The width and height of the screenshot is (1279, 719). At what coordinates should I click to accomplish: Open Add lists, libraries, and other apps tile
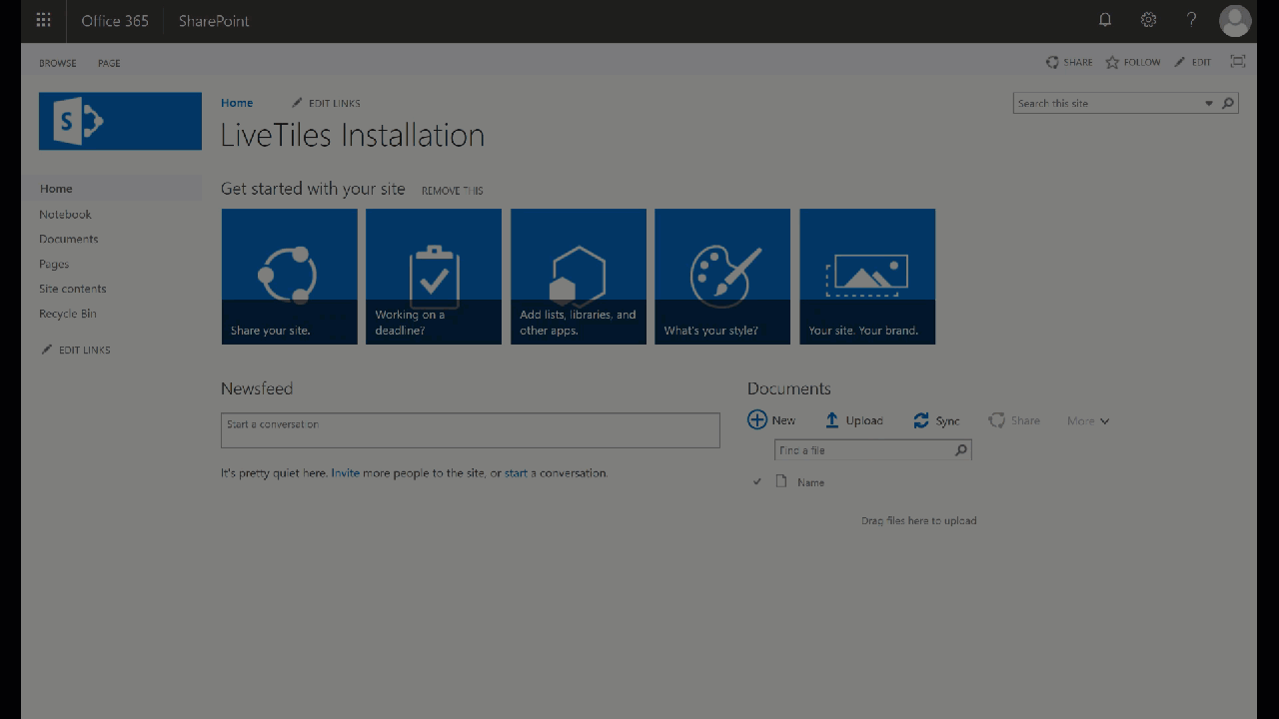click(x=579, y=277)
